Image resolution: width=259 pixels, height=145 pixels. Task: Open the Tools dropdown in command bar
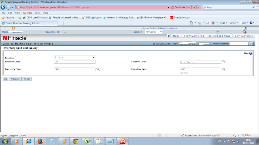[244, 23]
